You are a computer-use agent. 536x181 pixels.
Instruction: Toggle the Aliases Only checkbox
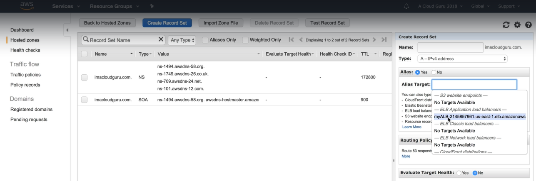(205, 40)
